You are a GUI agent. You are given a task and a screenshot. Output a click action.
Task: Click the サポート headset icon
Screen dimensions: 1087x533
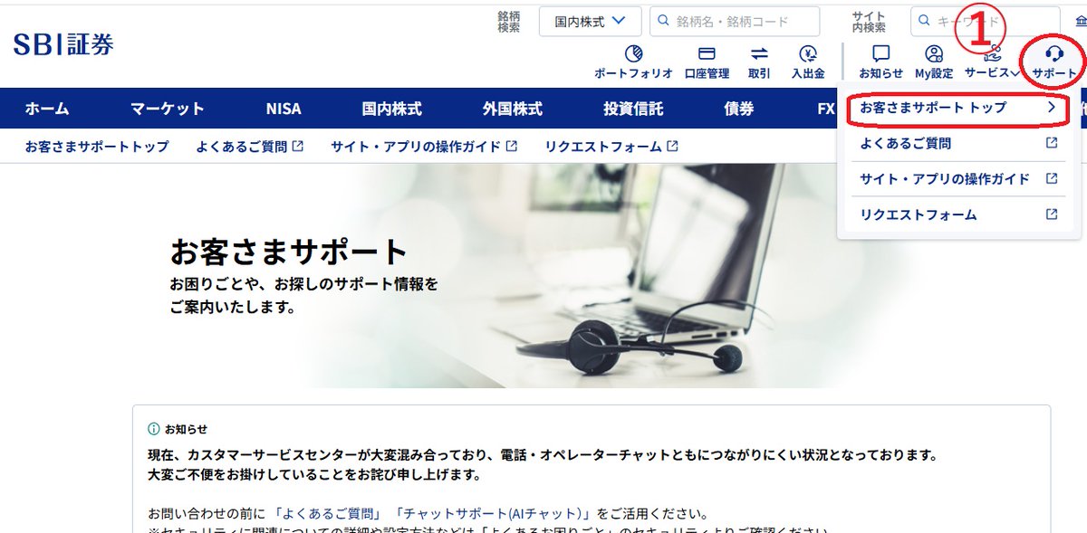[1054, 62]
